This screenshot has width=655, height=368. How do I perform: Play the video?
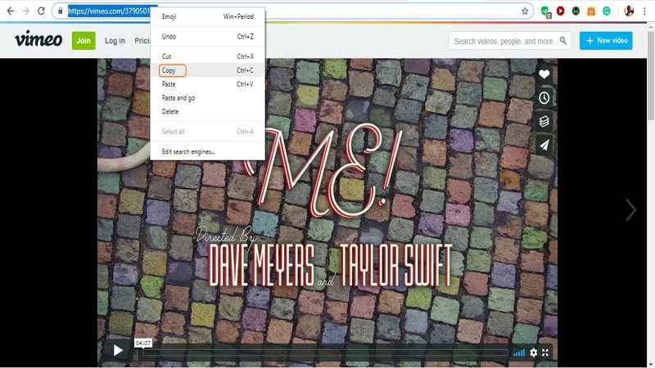118,351
